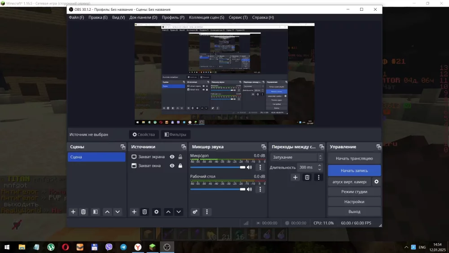Viewport: 449px width, 253px height.
Task: Open Windows Start menu
Action: coord(7,247)
